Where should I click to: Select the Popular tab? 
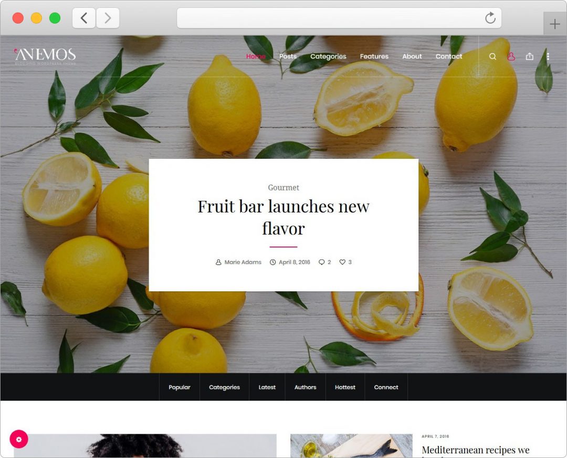180,387
